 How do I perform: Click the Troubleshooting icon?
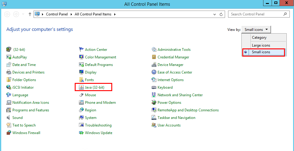pos(81,125)
